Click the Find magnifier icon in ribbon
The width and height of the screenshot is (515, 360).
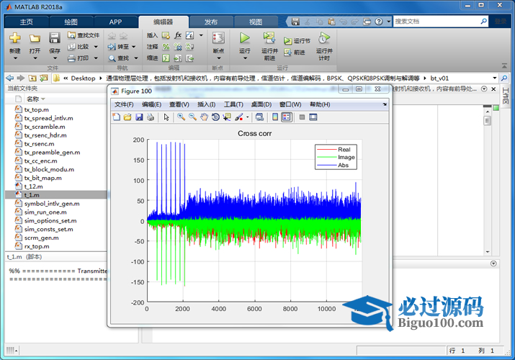click(112, 58)
